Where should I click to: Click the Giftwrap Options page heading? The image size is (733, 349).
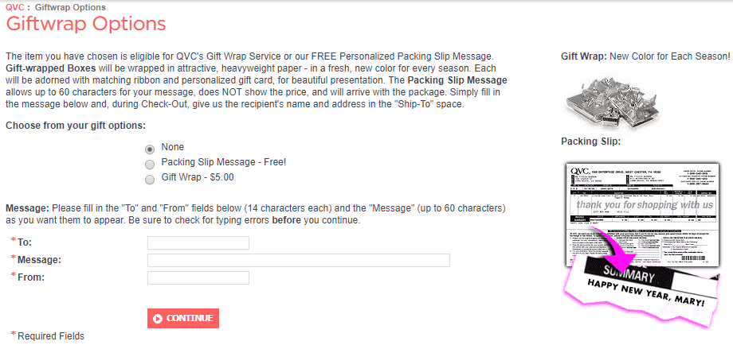coord(86,24)
